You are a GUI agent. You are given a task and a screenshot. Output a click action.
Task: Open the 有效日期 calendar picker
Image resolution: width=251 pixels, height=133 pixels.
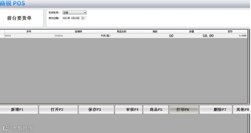click(x=84, y=18)
